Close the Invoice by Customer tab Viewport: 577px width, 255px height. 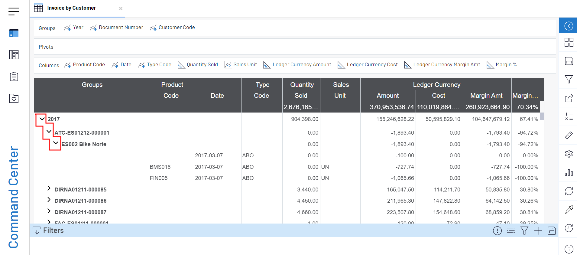pos(121,8)
